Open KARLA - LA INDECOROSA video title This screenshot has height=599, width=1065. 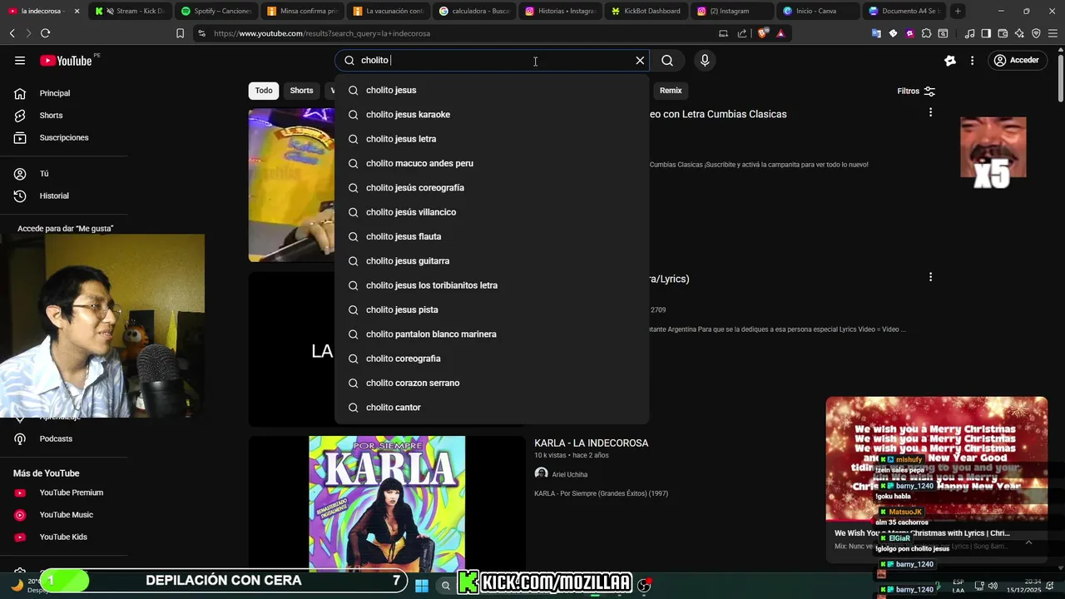[592, 443]
